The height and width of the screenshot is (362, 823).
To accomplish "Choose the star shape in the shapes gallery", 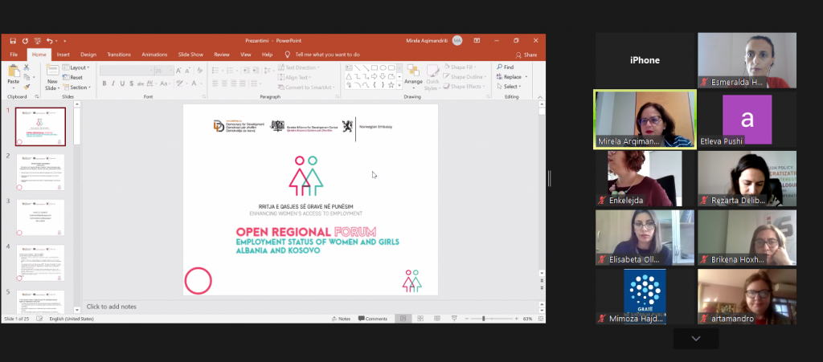I will click(391, 84).
